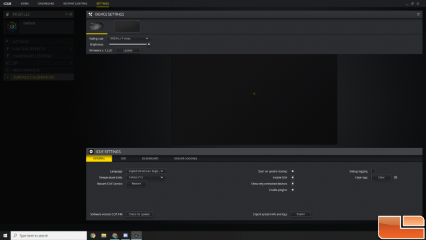
Task: Toggle Start on system startup
Action: pos(293,171)
